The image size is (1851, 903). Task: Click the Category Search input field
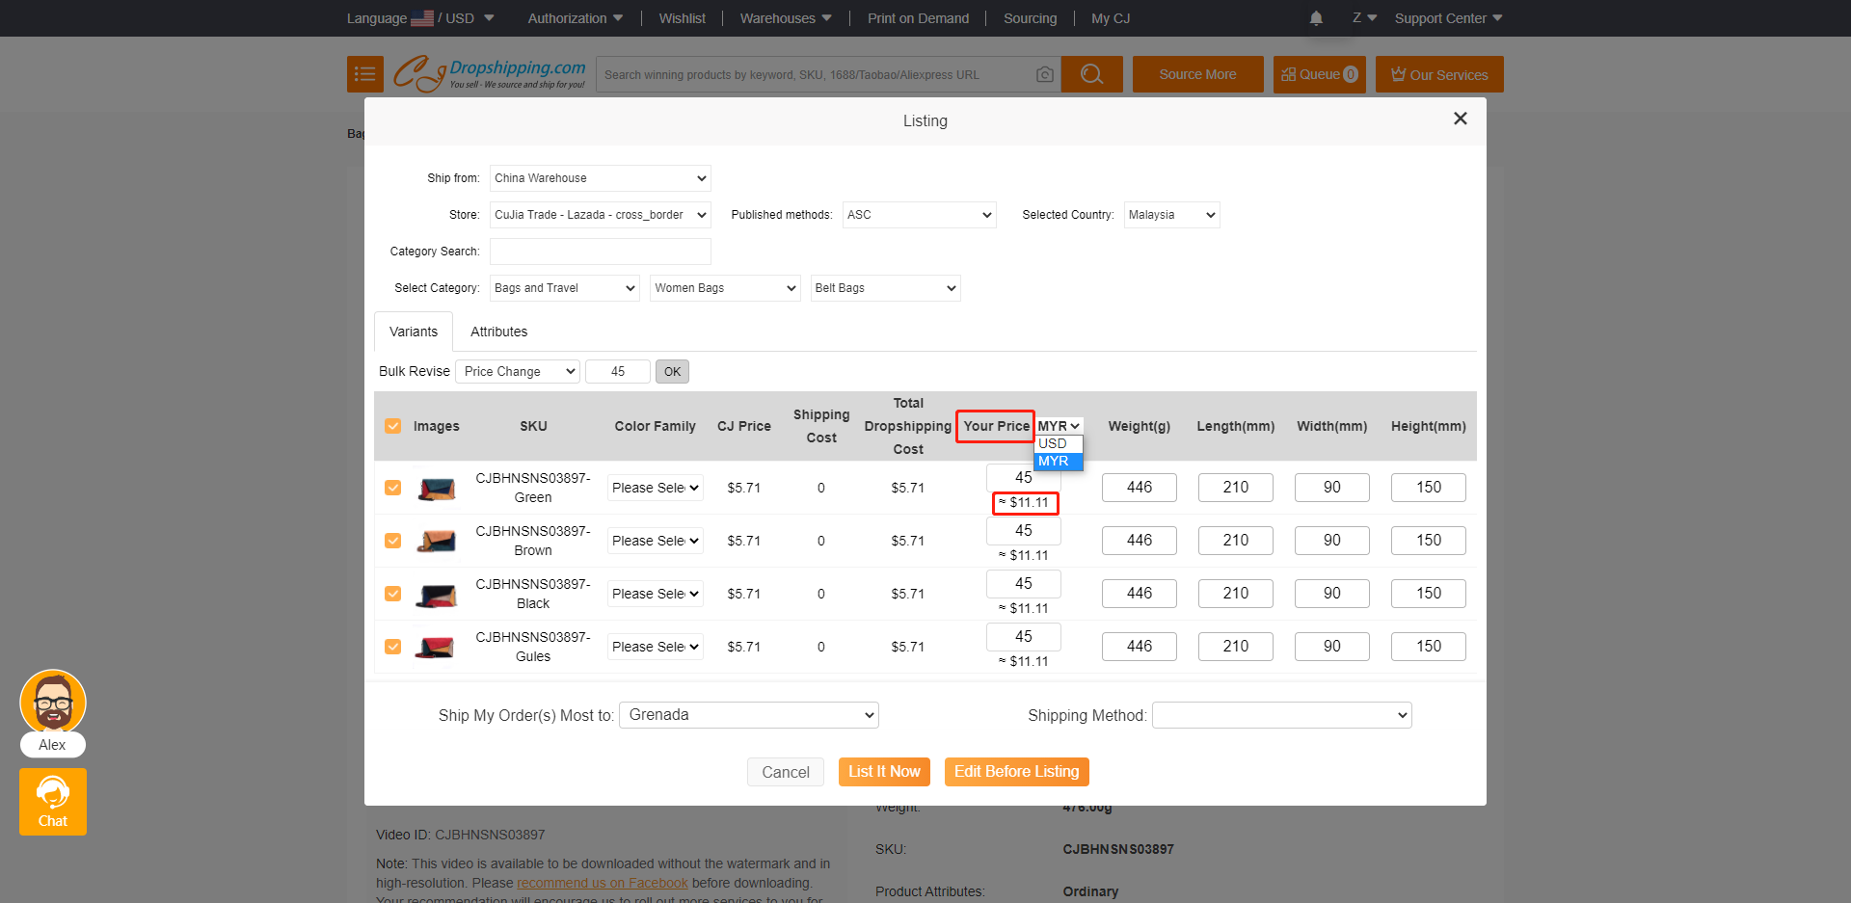pos(600,251)
